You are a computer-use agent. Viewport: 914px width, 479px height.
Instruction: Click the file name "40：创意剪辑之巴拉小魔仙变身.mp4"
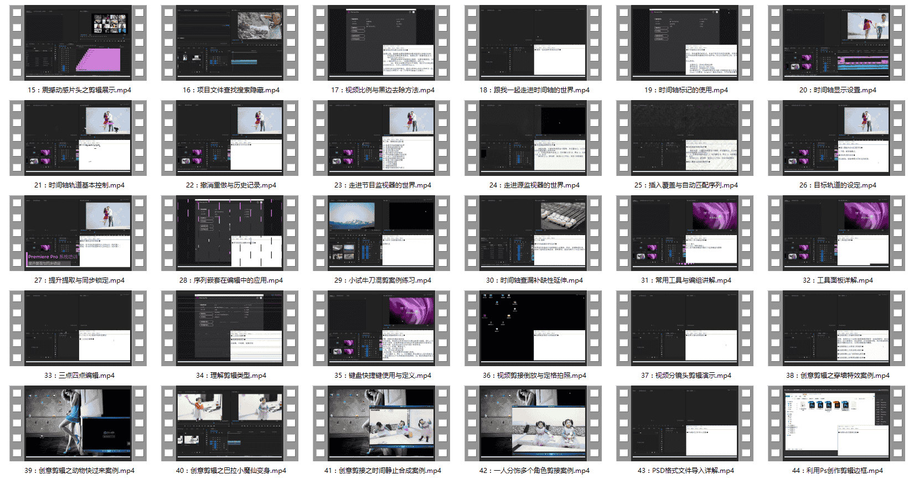click(x=231, y=471)
